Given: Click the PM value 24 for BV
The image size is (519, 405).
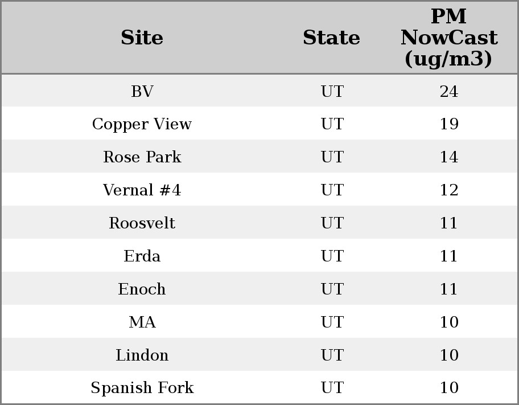Looking at the screenshot, I should click(448, 91).
